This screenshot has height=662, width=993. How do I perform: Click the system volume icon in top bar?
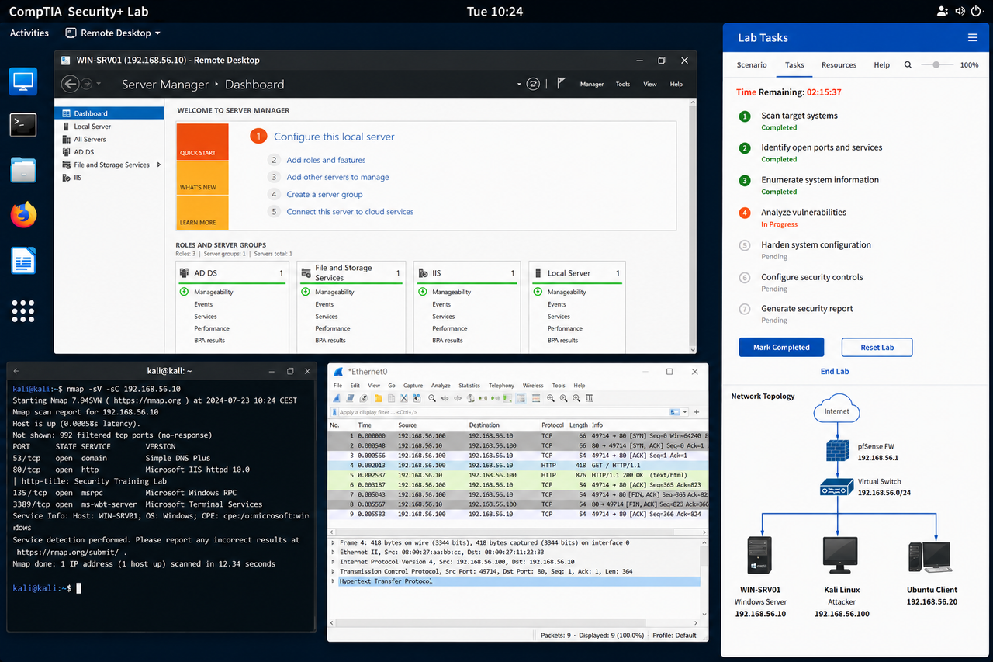[x=960, y=11]
